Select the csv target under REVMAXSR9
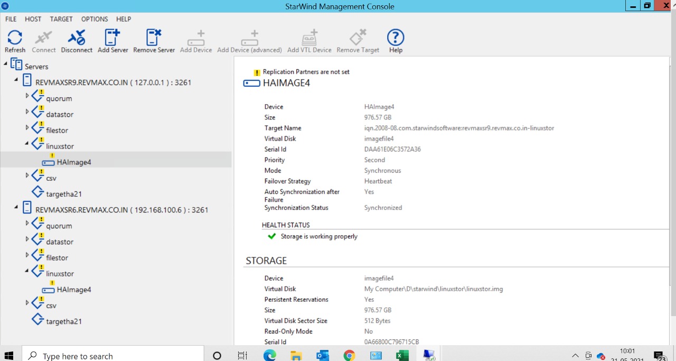Image resolution: width=676 pixels, height=361 pixels. pyautogui.click(x=51, y=178)
